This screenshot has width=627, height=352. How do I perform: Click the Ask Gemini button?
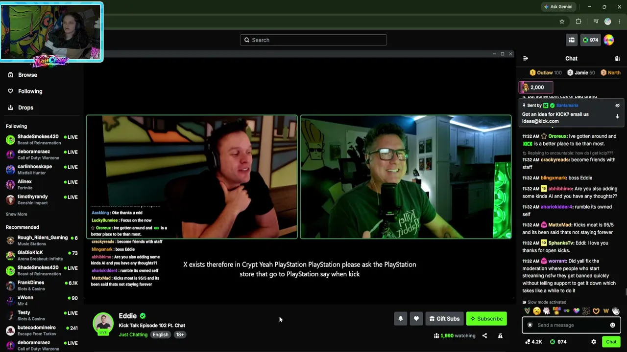558,7
